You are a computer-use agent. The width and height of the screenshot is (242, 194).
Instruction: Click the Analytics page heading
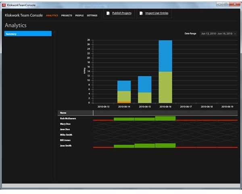[16, 25]
